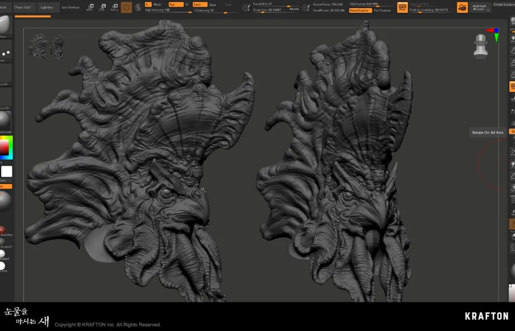Toggle Dynamic draw size
This screenshot has height=331, width=515.
294,9
